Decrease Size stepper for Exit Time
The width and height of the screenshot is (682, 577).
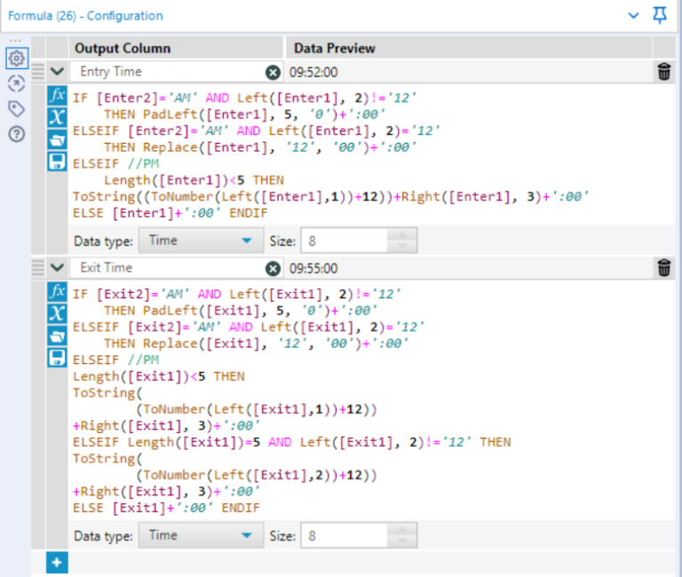(402, 541)
